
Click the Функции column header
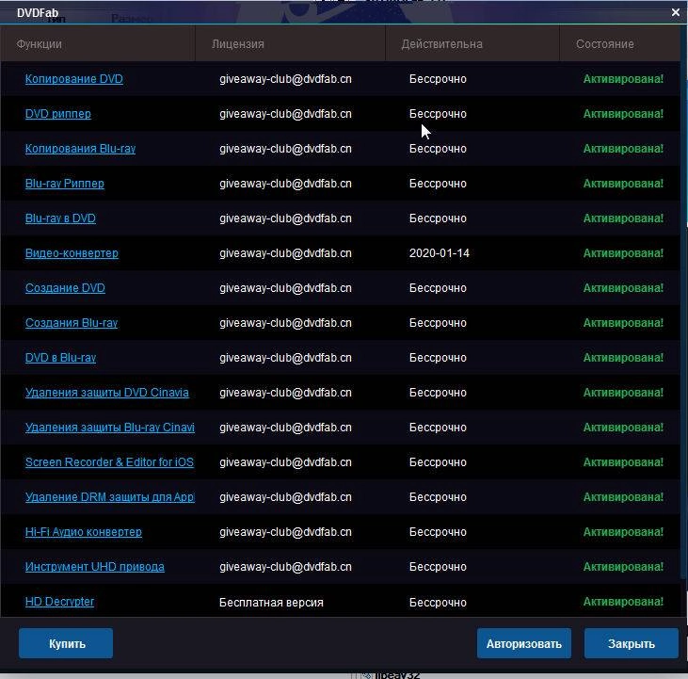(x=97, y=44)
